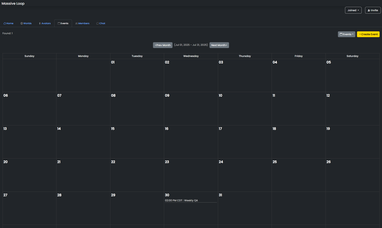Click the Saturday column header
Image resolution: width=382 pixels, height=228 pixels.
click(x=353, y=56)
